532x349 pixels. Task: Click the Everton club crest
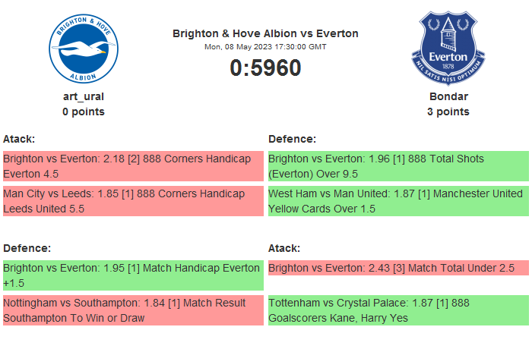tap(448, 49)
